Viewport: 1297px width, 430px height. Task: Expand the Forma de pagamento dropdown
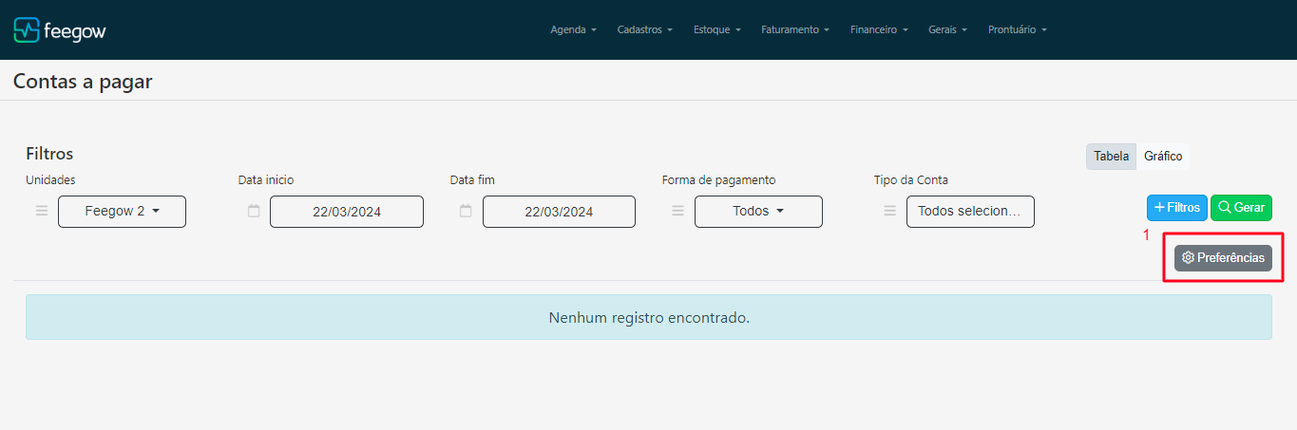click(x=758, y=212)
